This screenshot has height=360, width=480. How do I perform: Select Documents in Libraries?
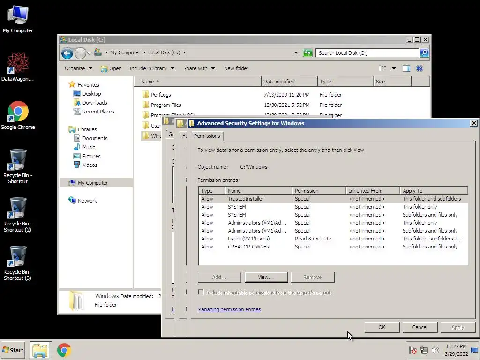click(x=90, y=138)
